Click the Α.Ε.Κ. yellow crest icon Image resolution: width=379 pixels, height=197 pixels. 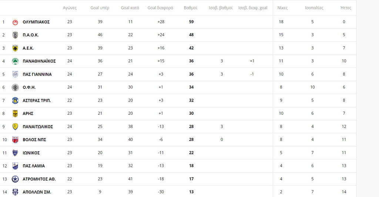coord(15,48)
